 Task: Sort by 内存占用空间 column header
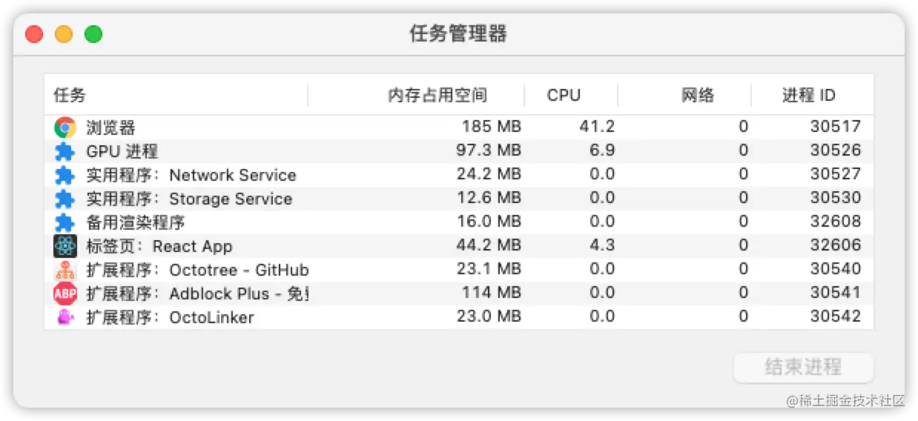click(437, 95)
